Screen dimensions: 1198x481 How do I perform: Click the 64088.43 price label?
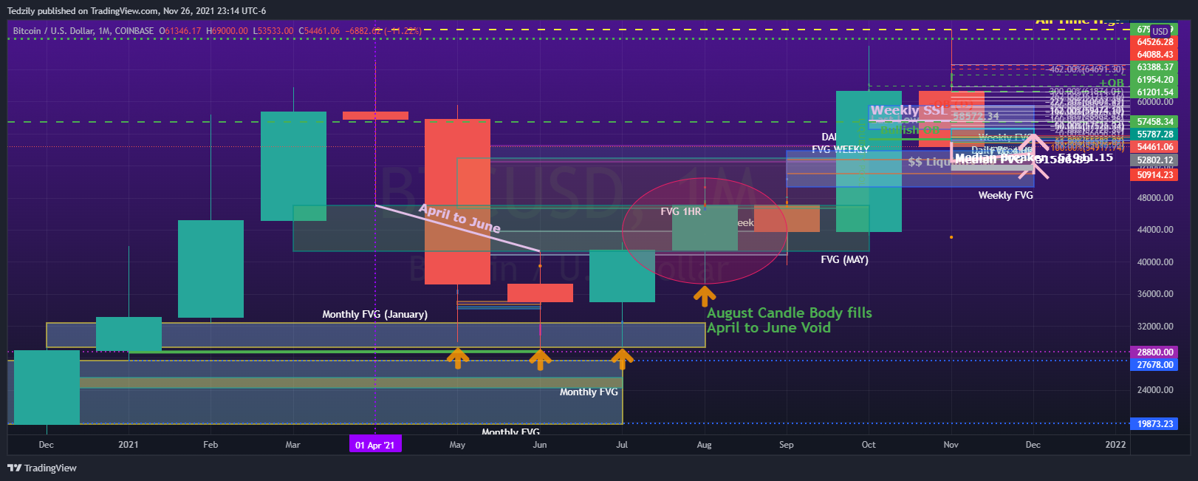pyautogui.click(x=1154, y=55)
